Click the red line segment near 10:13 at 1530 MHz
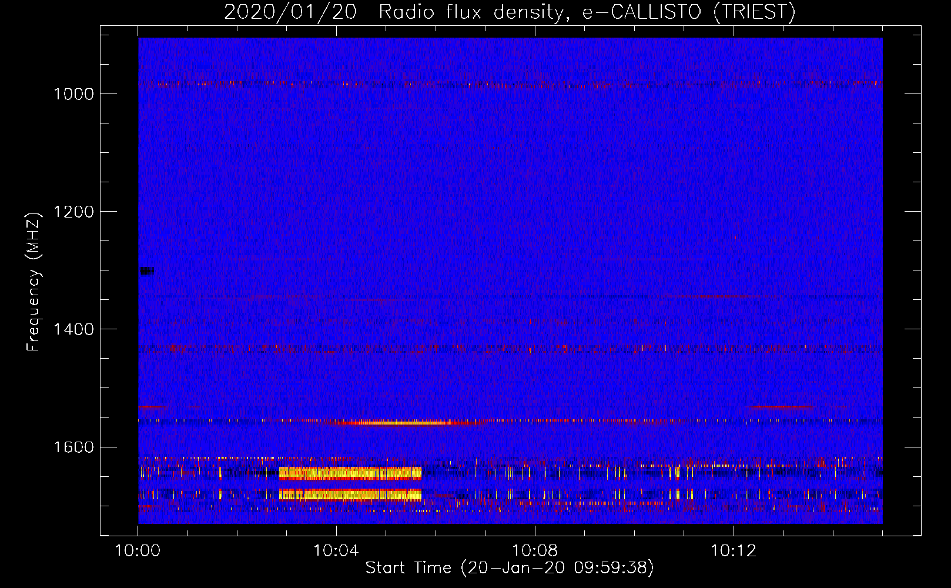 (782, 406)
